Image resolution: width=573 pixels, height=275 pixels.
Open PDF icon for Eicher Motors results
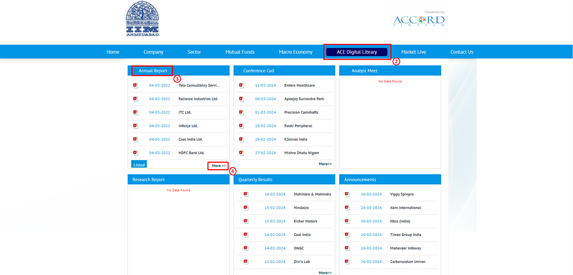pyautogui.click(x=246, y=221)
